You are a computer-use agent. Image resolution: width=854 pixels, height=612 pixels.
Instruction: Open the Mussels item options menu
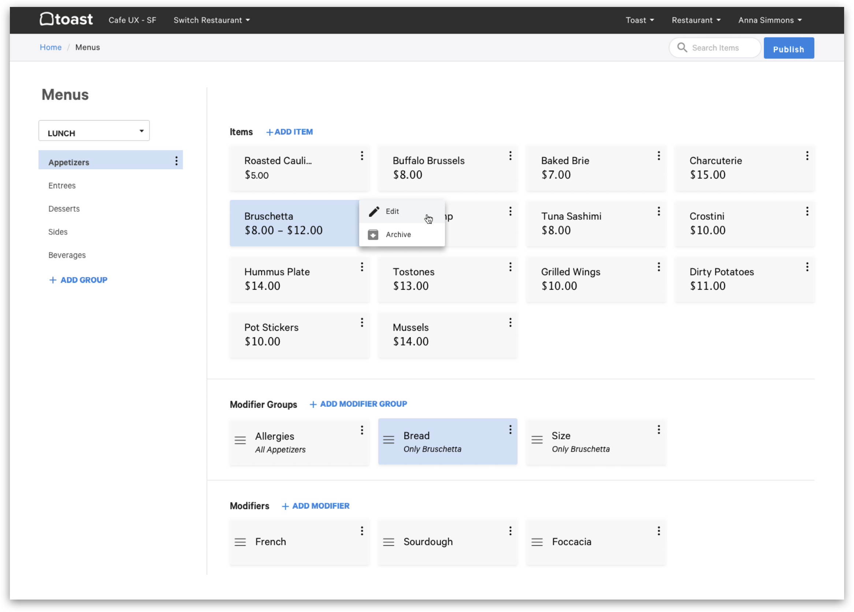click(510, 322)
